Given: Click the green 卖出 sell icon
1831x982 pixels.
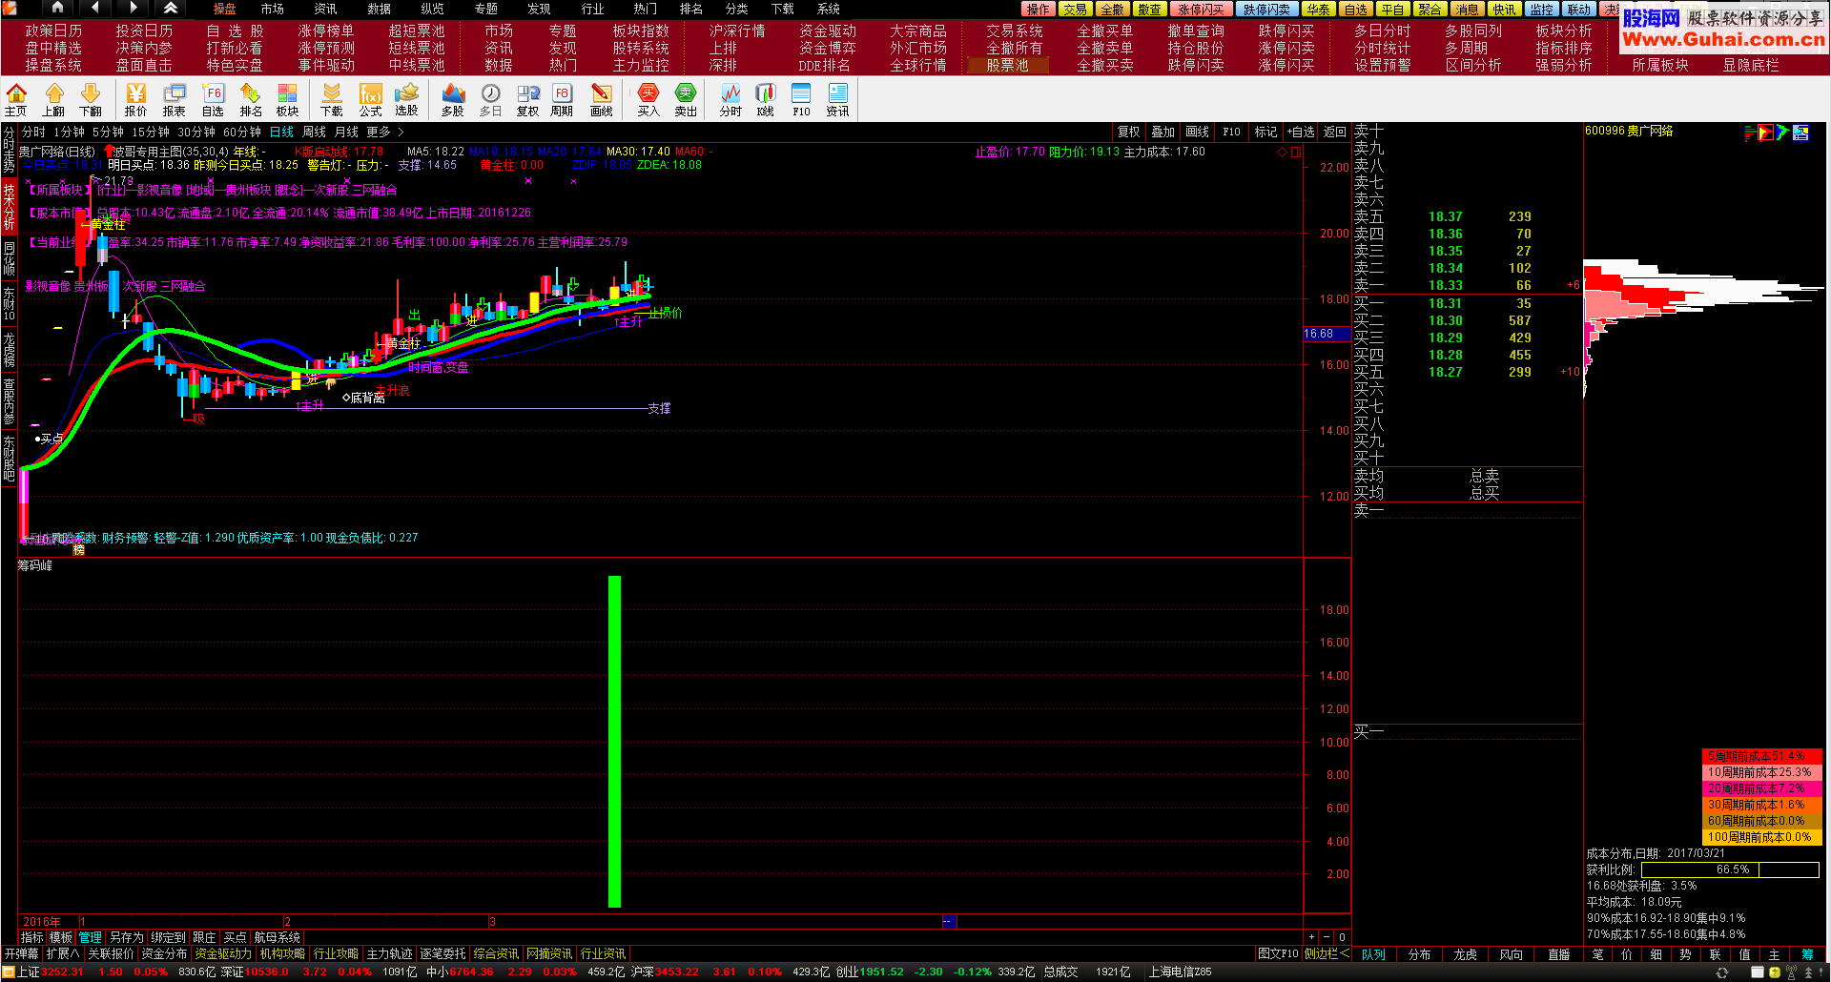Looking at the screenshot, I should click(x=686, y=99).
